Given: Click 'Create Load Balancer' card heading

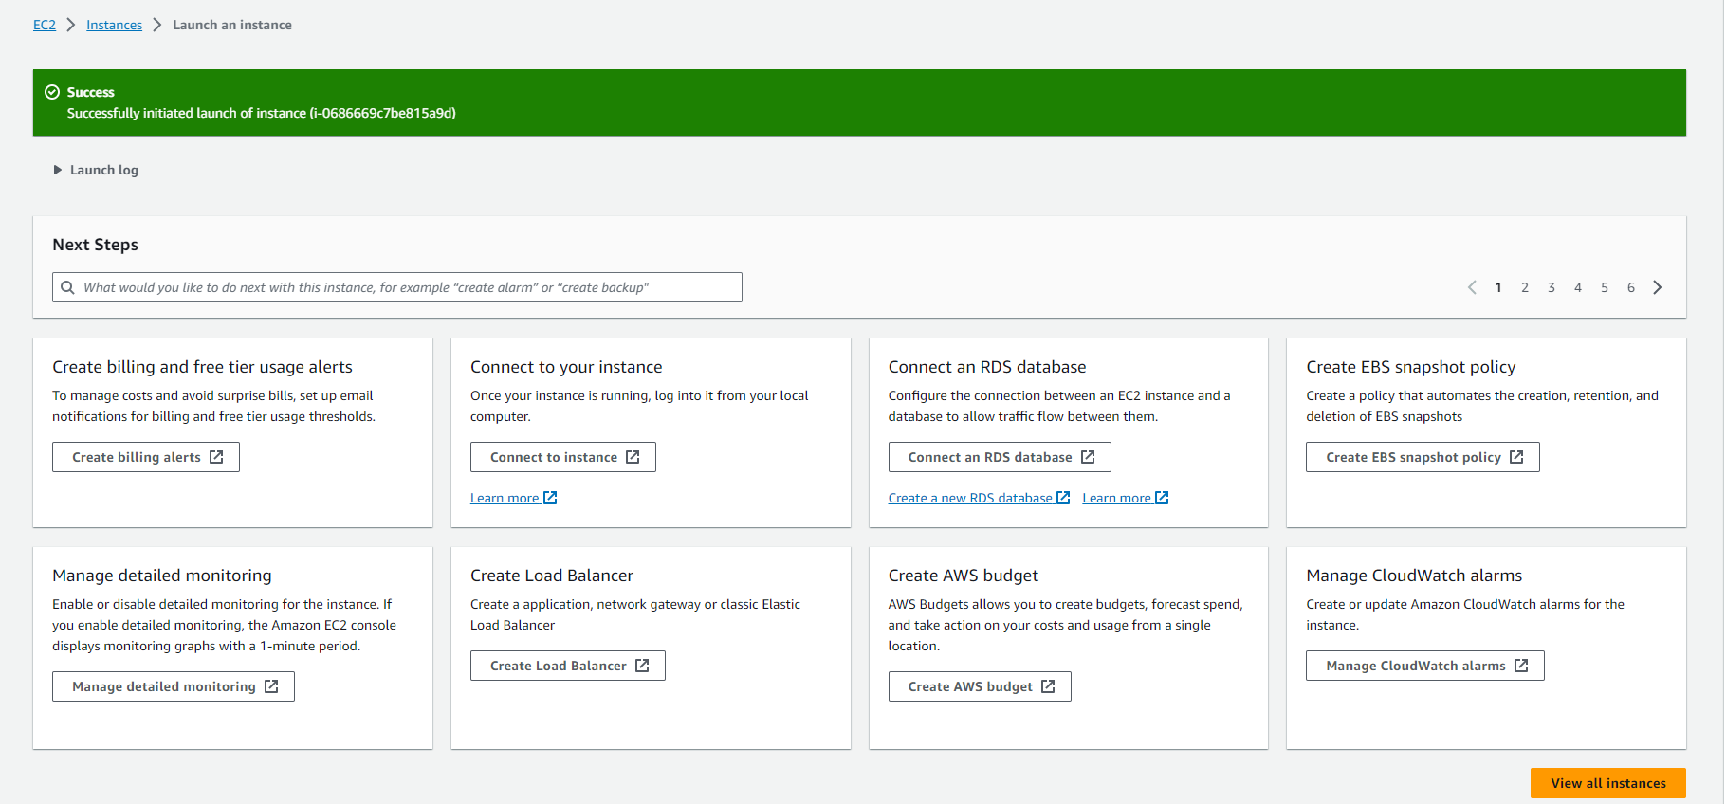Looking at the screenshot, I should 552,576.
